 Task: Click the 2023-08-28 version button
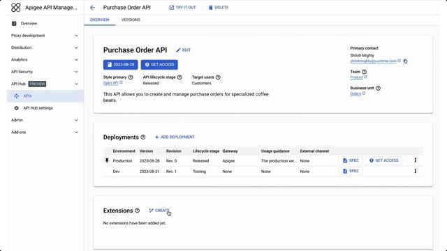(x=121, y=65)
